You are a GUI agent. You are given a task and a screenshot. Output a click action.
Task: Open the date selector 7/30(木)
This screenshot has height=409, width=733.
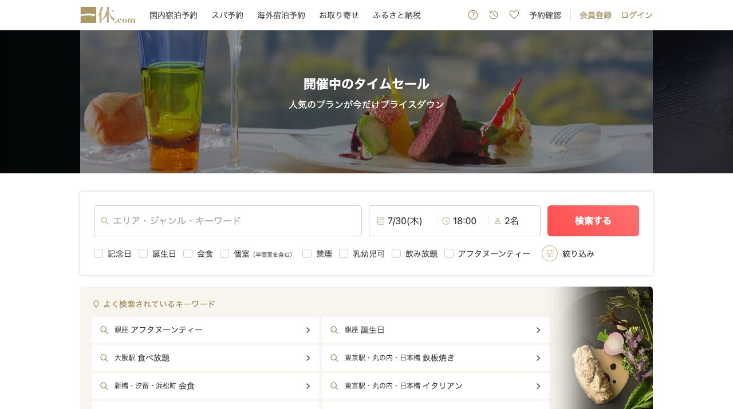click(403, 221)
